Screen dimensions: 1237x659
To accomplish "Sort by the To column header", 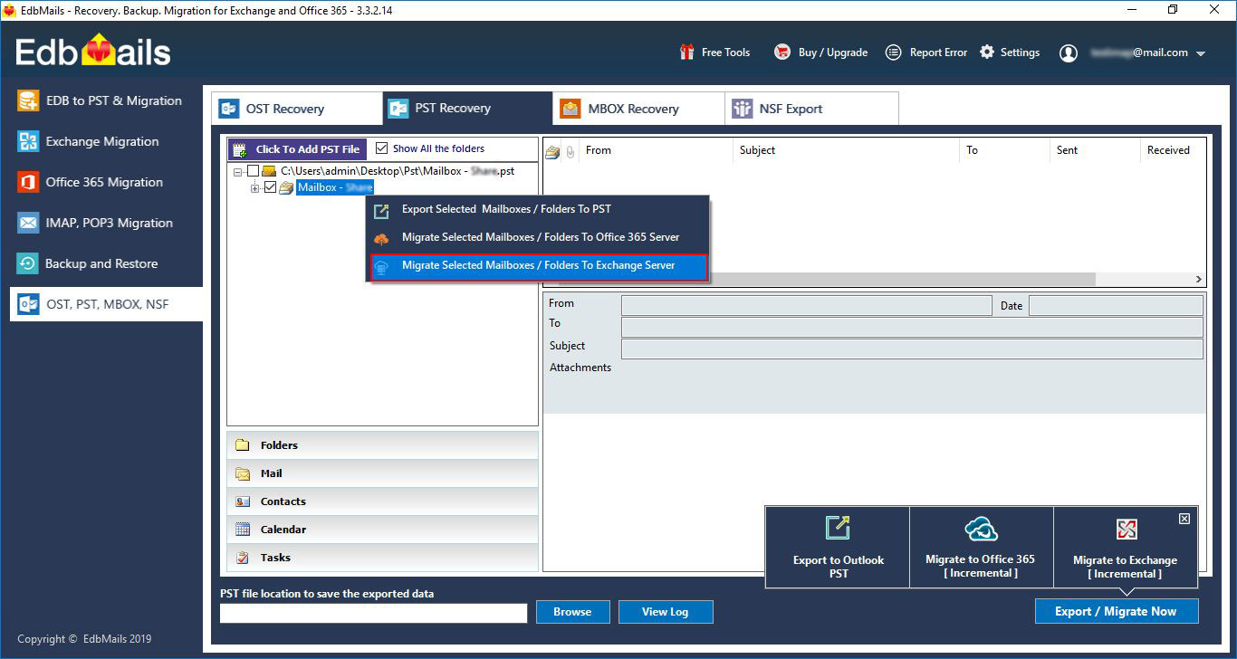I will click(1004, 150).
